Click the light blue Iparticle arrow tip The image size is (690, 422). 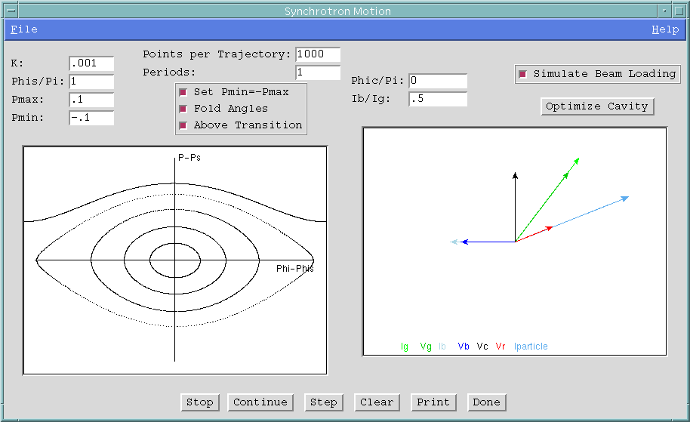(626, 199)
